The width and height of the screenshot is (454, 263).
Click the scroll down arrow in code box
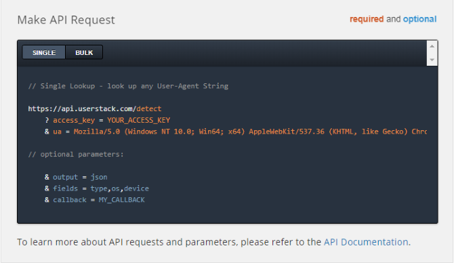(x=432, y=60)
